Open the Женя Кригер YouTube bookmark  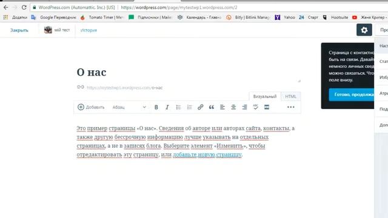[x=370, y=18]
